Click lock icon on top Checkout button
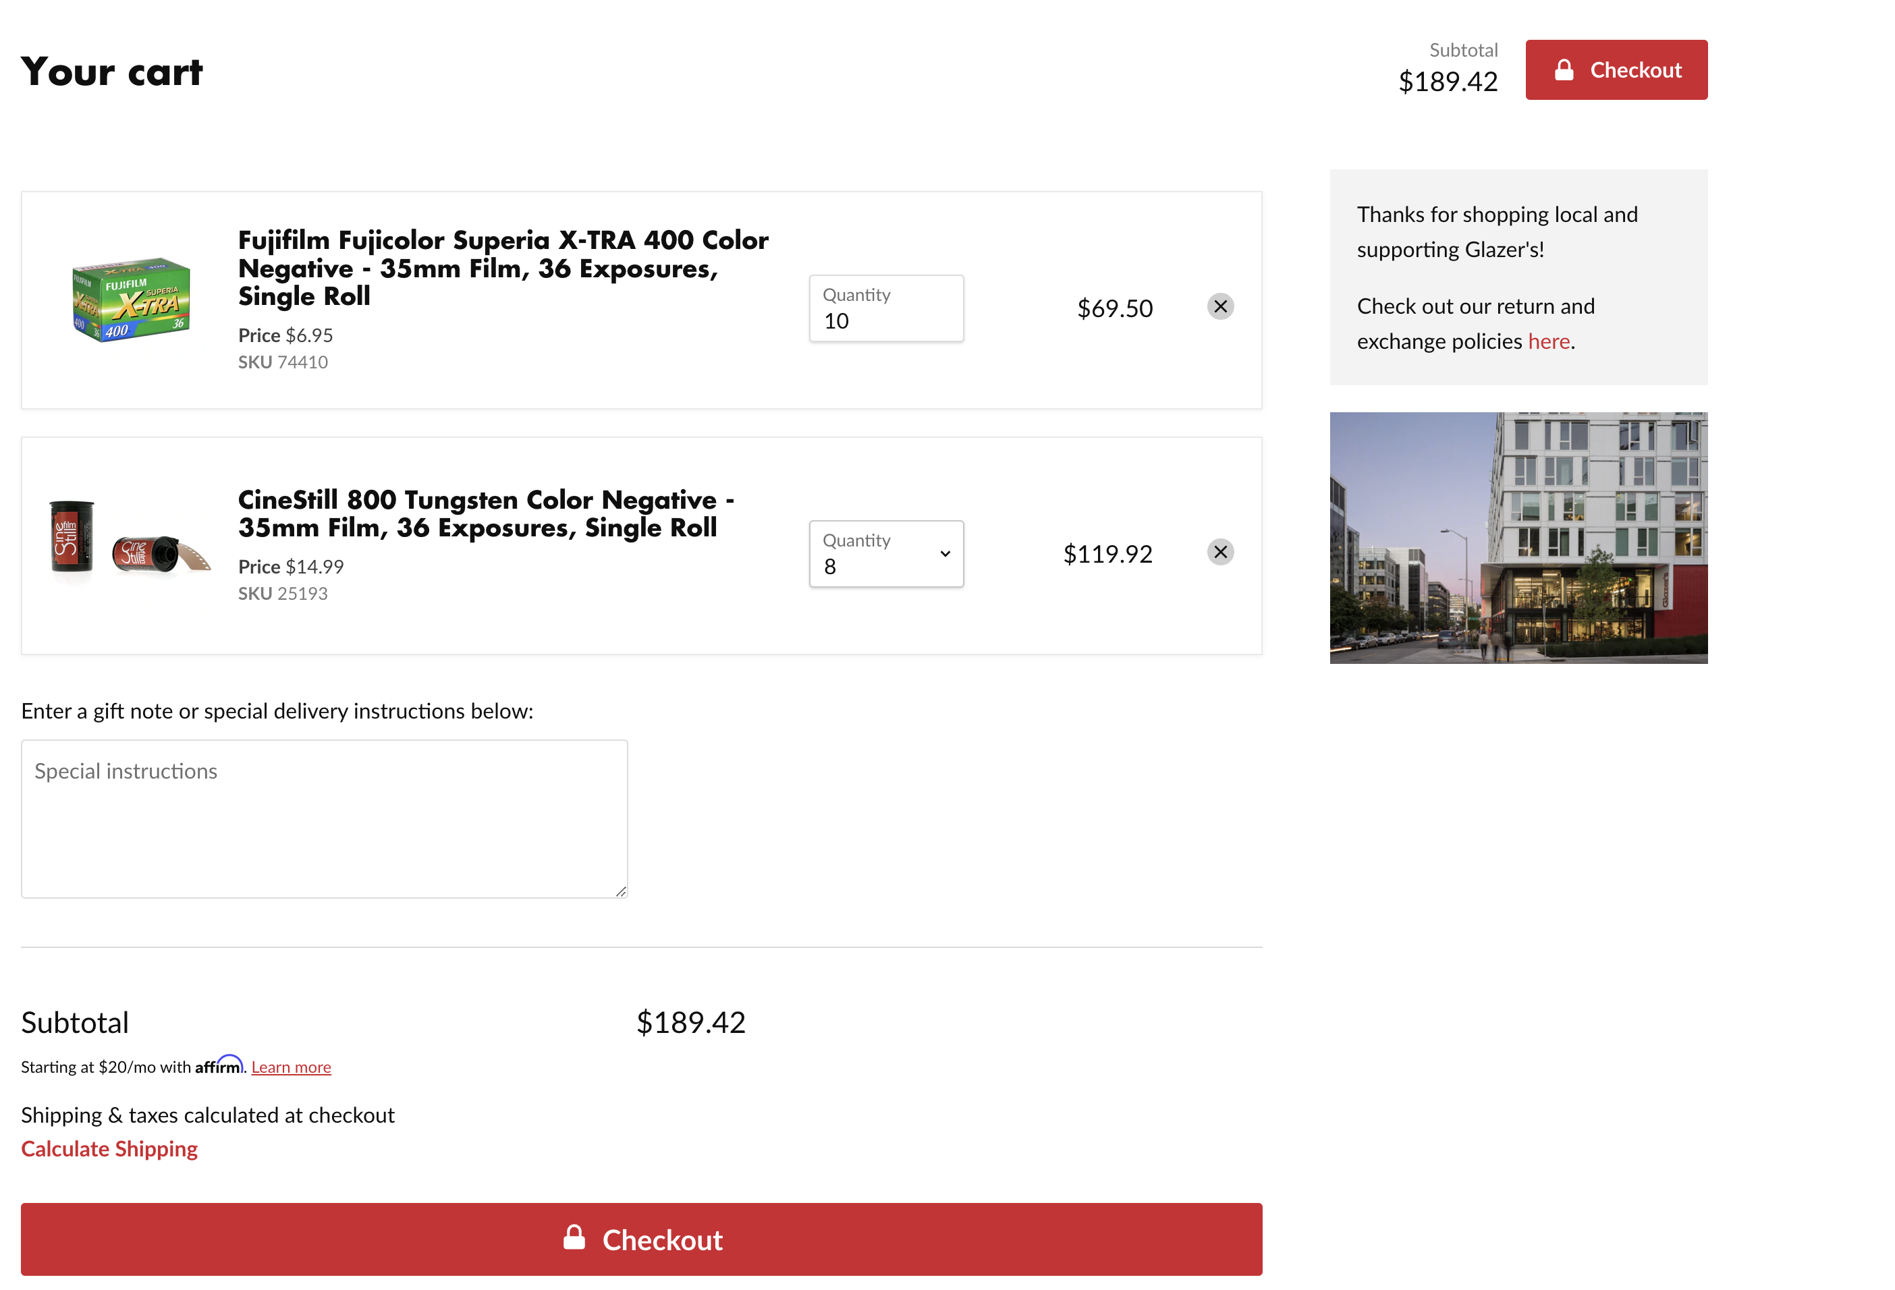The width and height of the screenshot is (1895, 1290). click(1563, 70)
